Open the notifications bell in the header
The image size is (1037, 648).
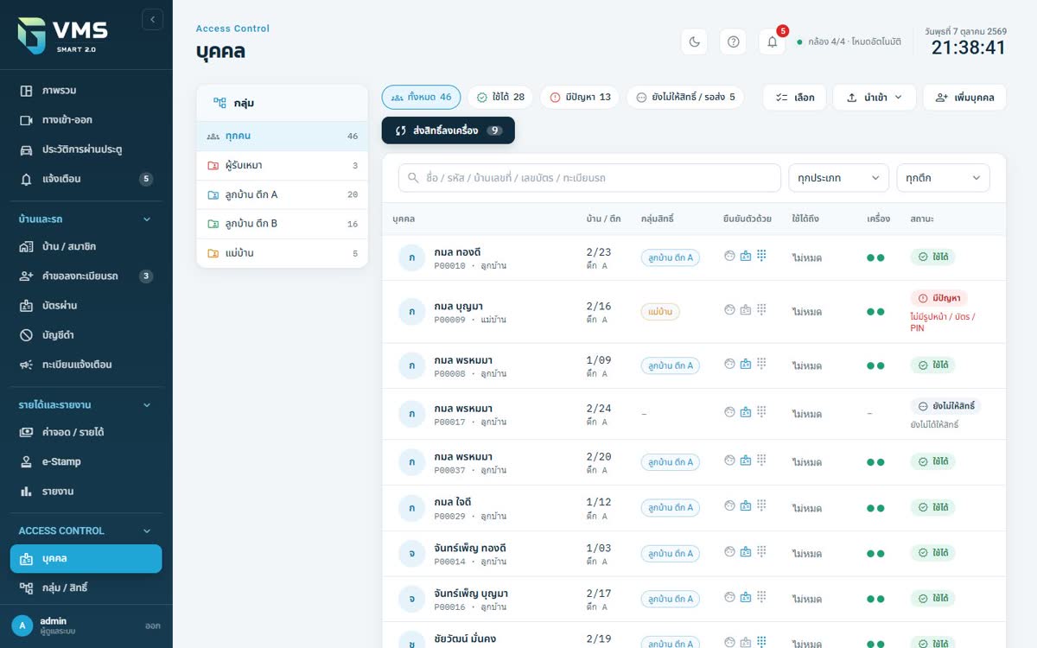(x=773, y=41)
